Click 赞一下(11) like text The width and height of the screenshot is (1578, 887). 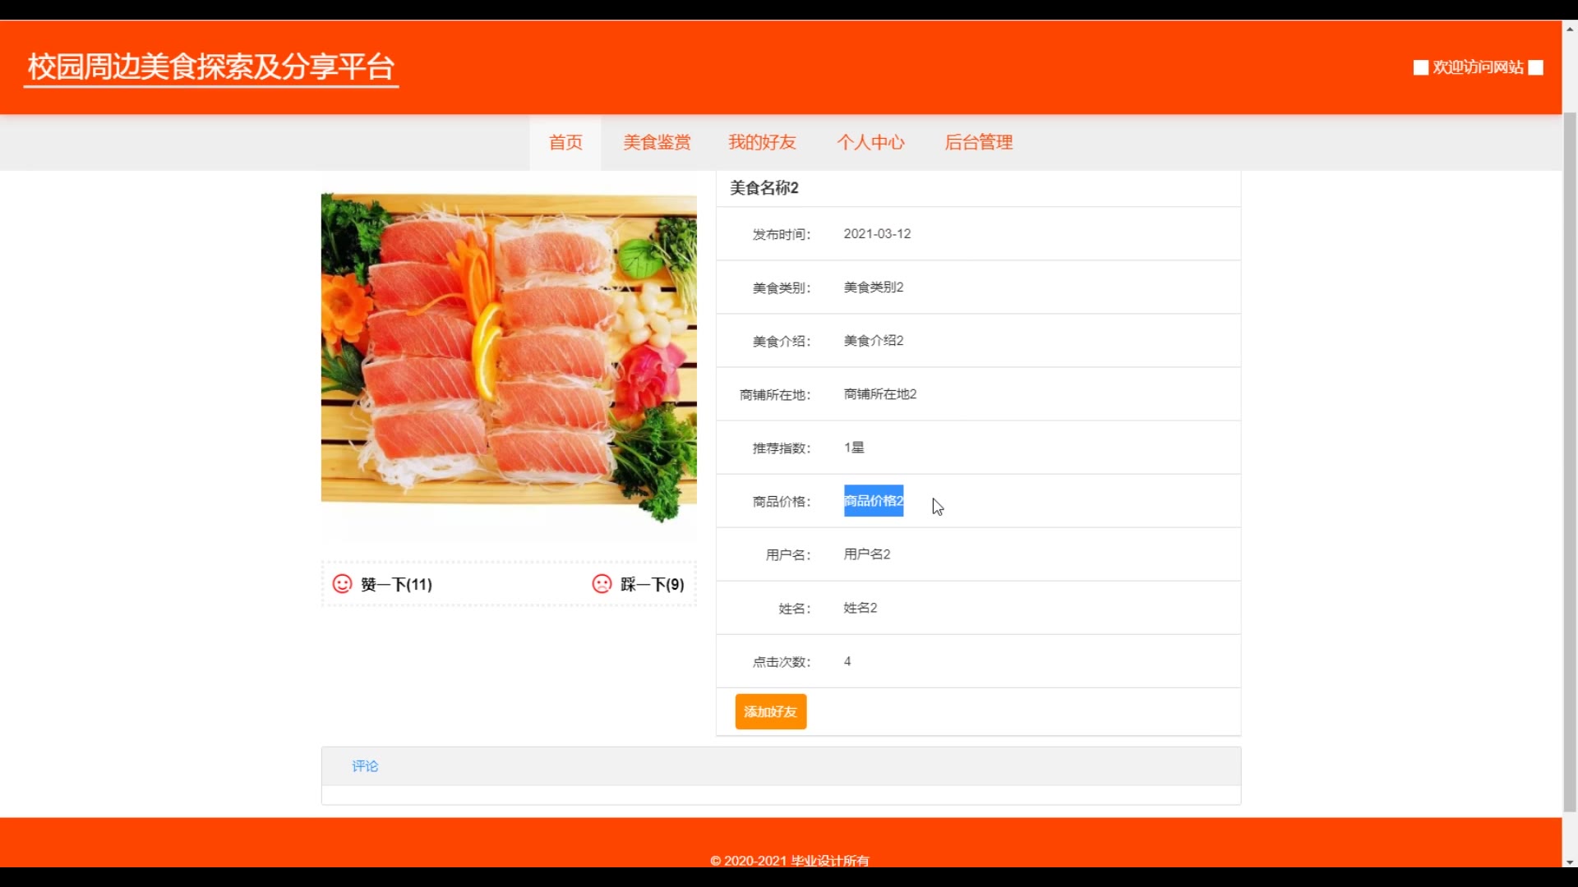396,585
